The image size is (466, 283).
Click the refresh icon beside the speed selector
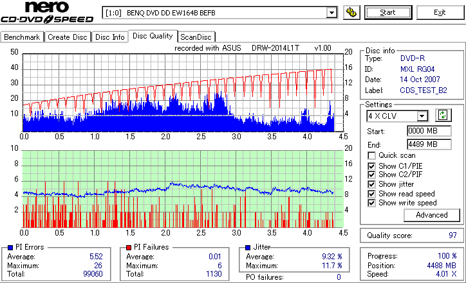(443, 115)
